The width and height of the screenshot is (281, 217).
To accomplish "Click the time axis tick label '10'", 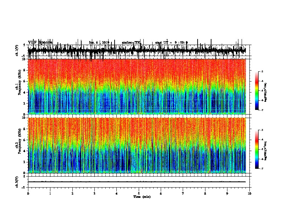I will point(249,194).
